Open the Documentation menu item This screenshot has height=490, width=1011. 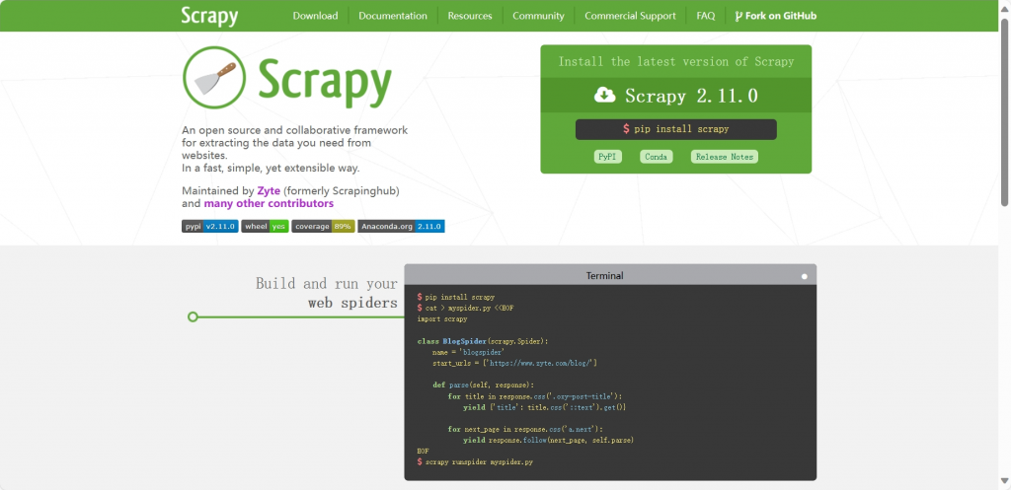pyautogui.click(x=393, y=16)
